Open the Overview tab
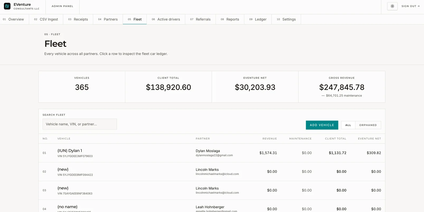The height and width of the screenshot is (212, 424). coord(14,19)
